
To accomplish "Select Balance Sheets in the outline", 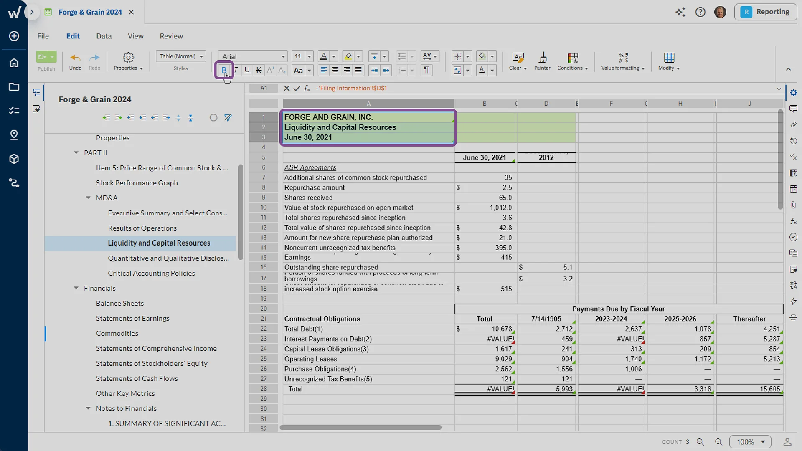I will tap(120, 303).
